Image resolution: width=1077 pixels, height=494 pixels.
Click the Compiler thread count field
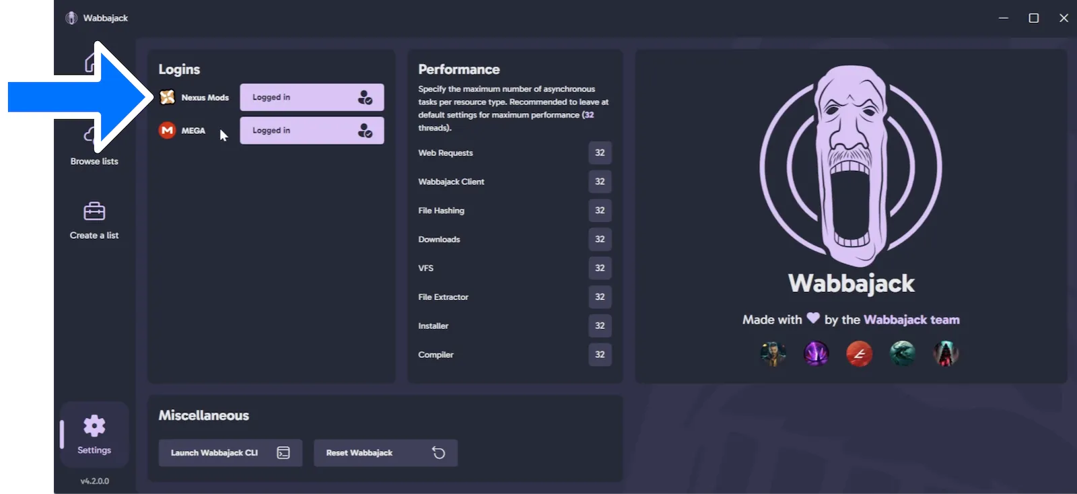599,355
